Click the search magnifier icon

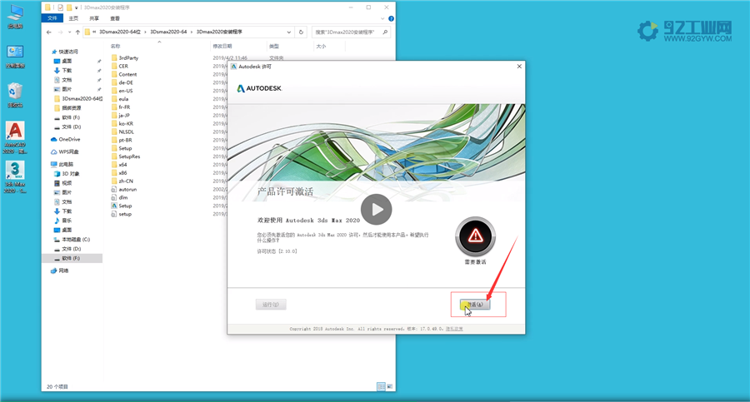(x=385, y=32)
